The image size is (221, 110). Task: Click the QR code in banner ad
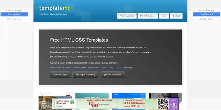click(163, 104)
